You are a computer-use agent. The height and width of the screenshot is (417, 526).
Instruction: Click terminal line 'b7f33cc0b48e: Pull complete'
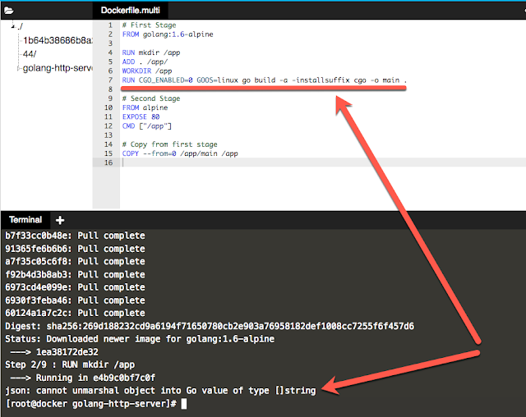click(75, 236)
